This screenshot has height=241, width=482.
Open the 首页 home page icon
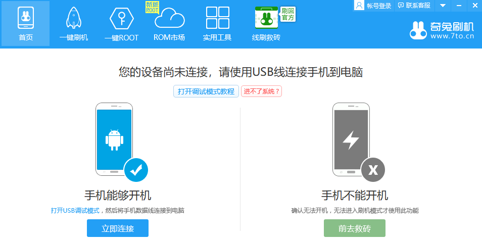pos(25,18)
